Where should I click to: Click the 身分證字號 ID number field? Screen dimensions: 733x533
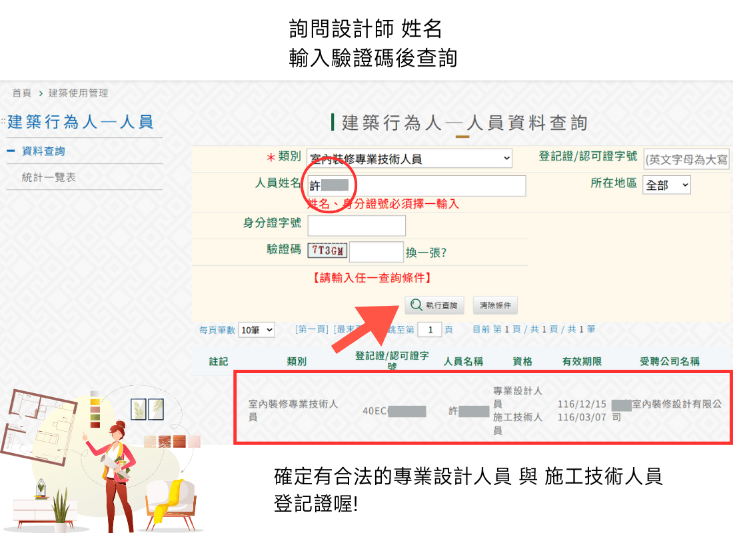pyautogui.click(x=357, y=225)
